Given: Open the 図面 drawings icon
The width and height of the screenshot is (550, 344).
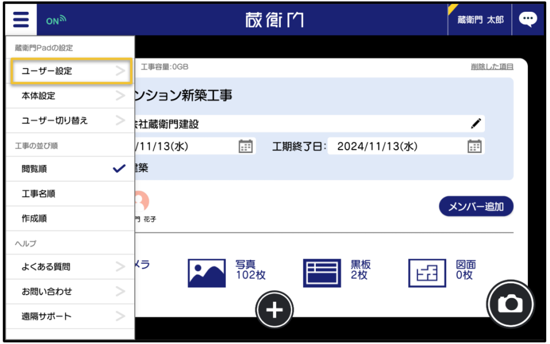Looking at the screenshot, I should [426, 273].
